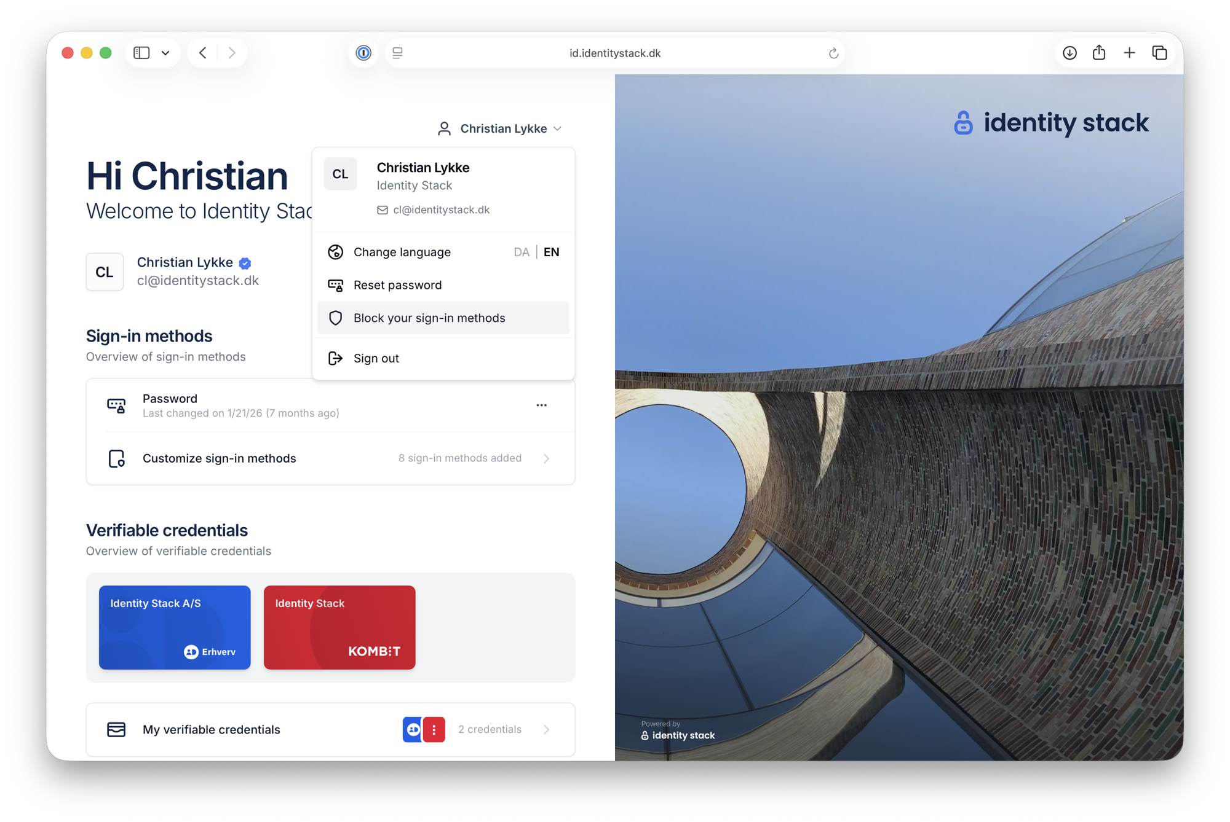Image resolution: width=1230 pixels, height=822 pixels.
Task: Switch language to DA
Action: 522,252
